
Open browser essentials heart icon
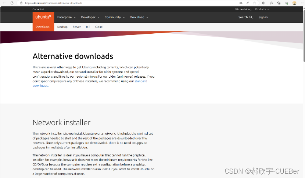(287, 3)
